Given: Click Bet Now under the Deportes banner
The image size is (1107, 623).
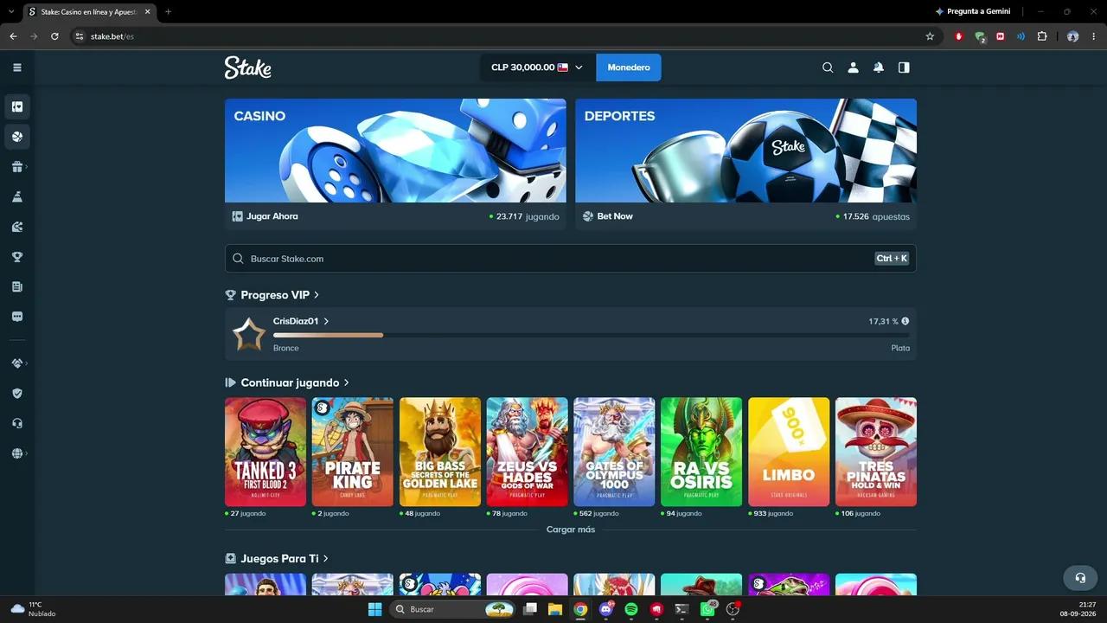Looking at the screenshot, I should 608,216.
